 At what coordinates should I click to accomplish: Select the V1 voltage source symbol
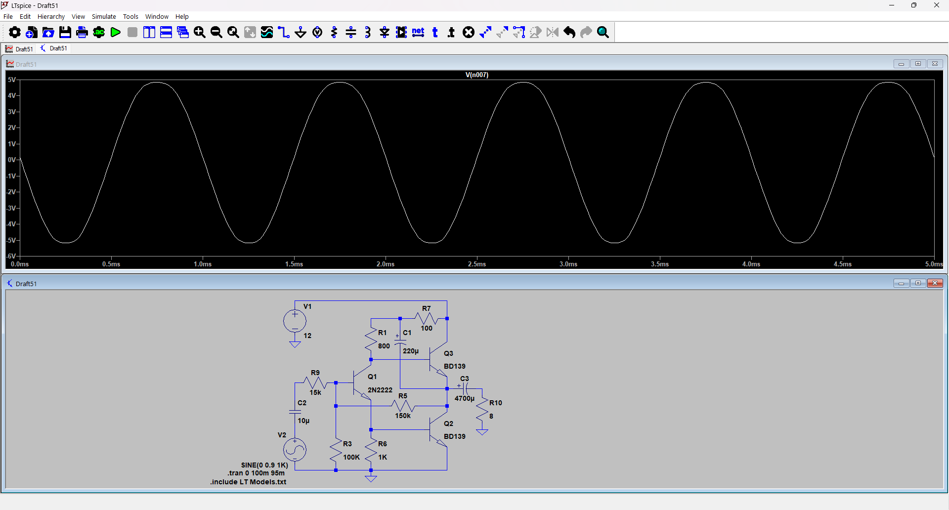295,321
